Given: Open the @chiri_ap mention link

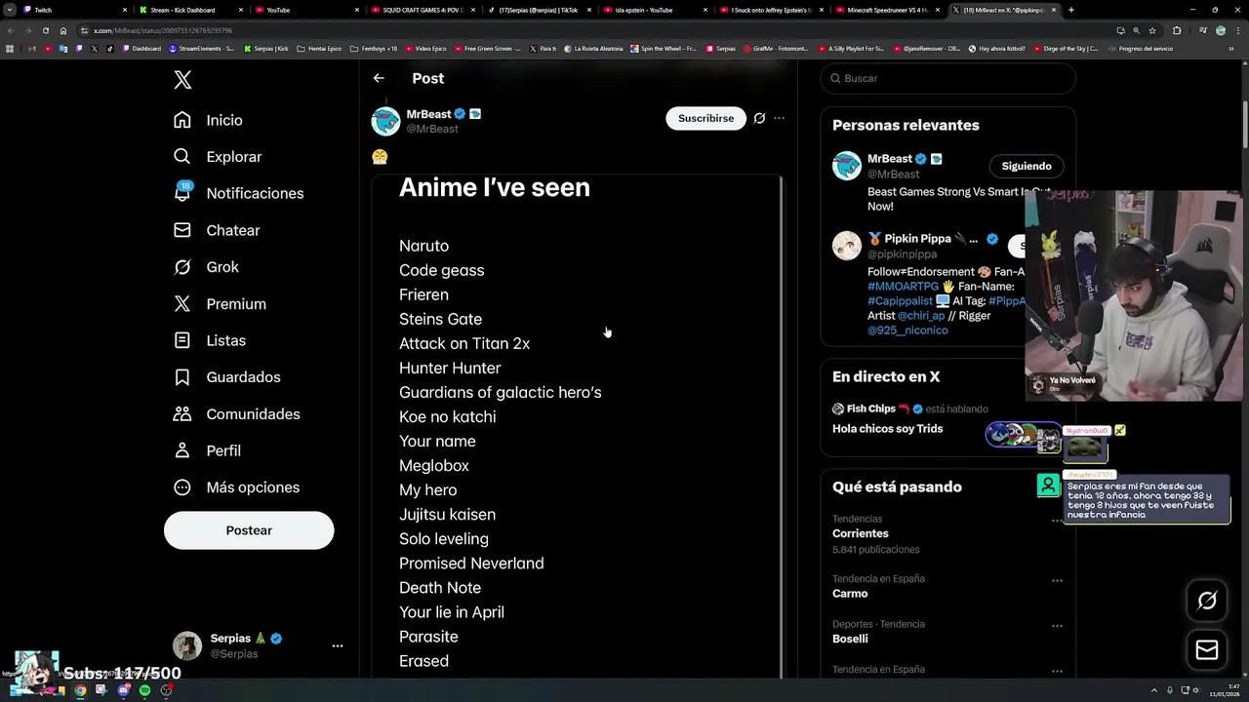Looking at the screenshot, I should (920, 316).
